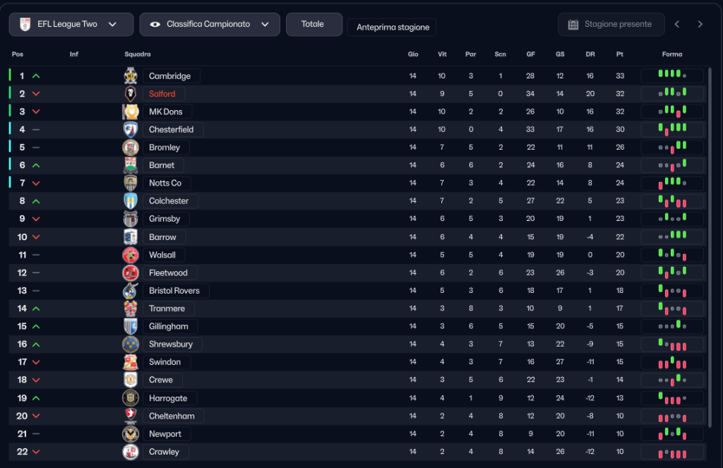Click the Newport club crest icon
Screen dimensions: 723x468
click(x=131, y=434)
